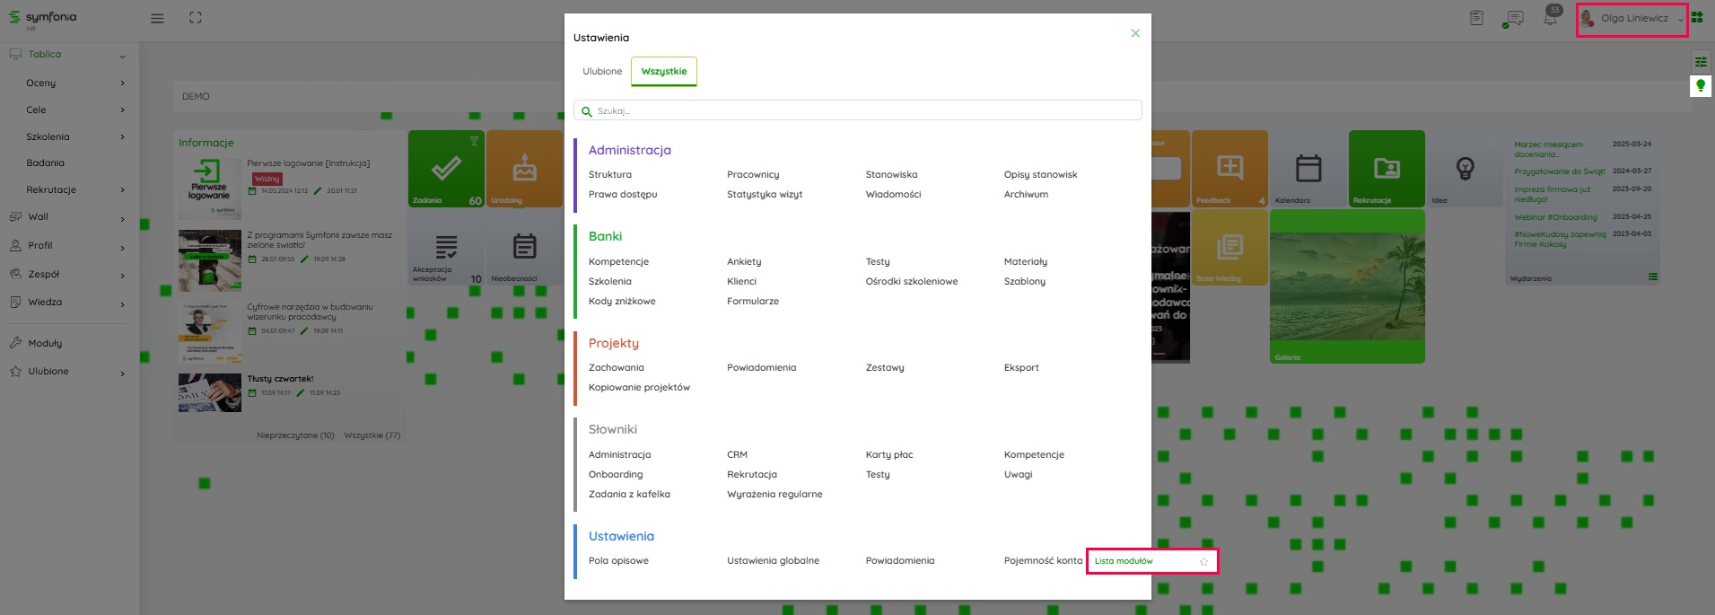Open the sliders settings icon on right edge
This screenshot has height=615, width=1715.
[x=1700, y=62]
